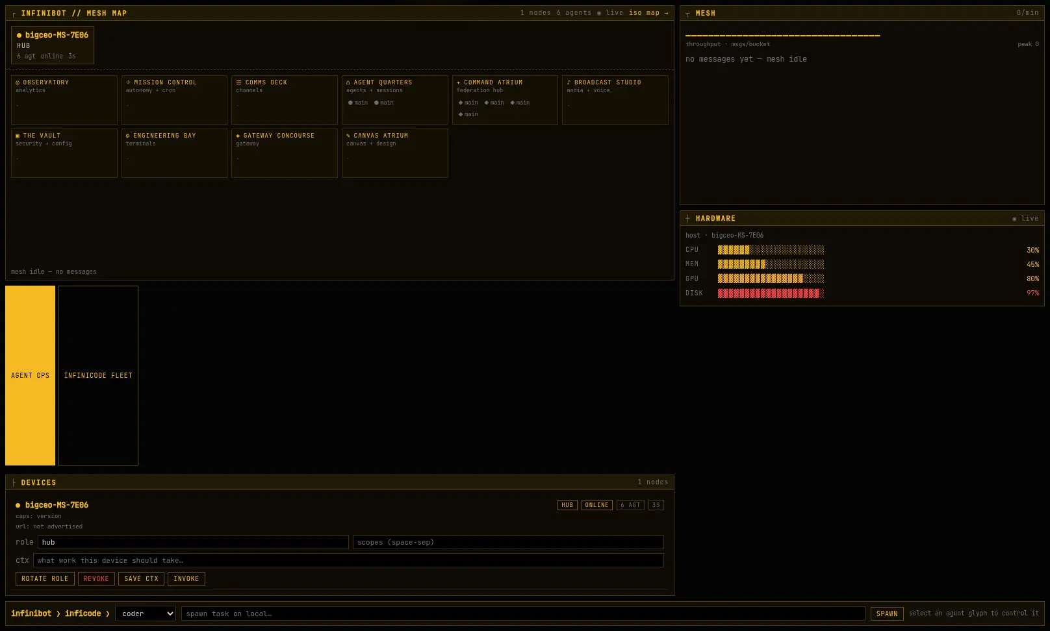The image size is (1050, 631).
Task: Click the Observatory room icon
Action: pos(18,82)
